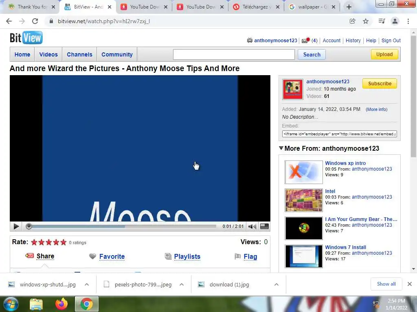Image resolution: width=417 pixels, height=312 pixels.
Task: Click the BitView logo
Action: coord(26,38)
